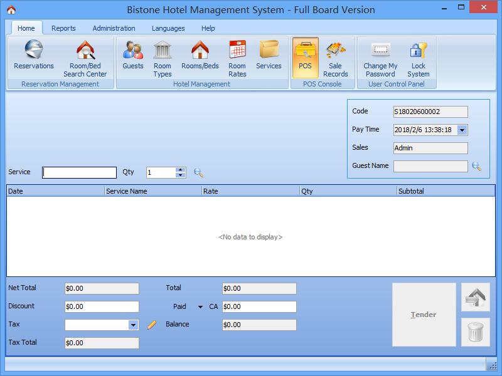Click the Paid CA amount field
This screenshot has width=502, height=376.
[259, 306]
